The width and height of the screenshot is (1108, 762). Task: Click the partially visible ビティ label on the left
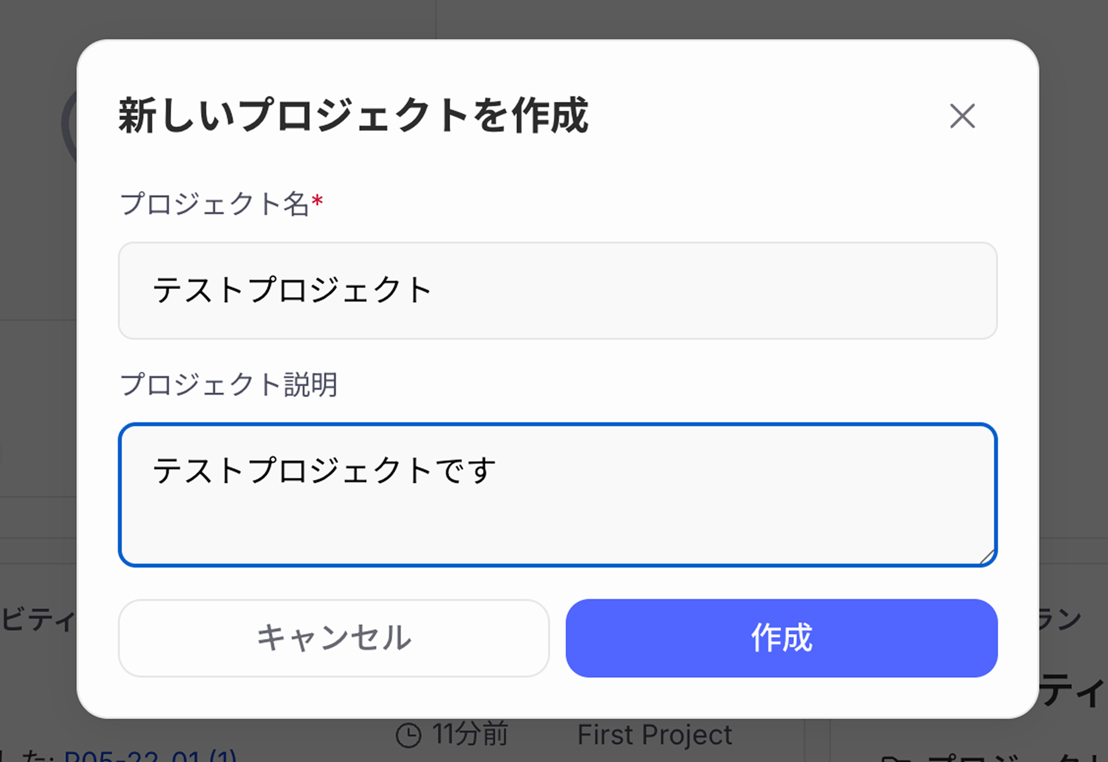[36, 620]
